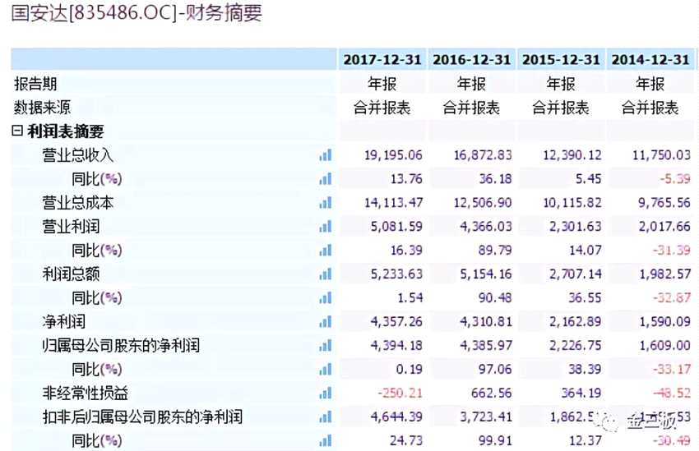Collapse the 利润表摘要 section

point(17,131)
